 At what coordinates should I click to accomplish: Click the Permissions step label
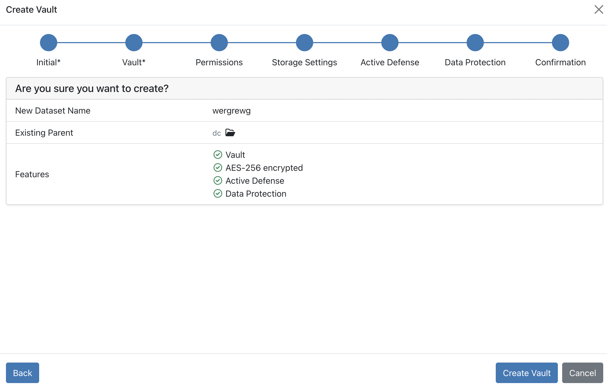219,62
